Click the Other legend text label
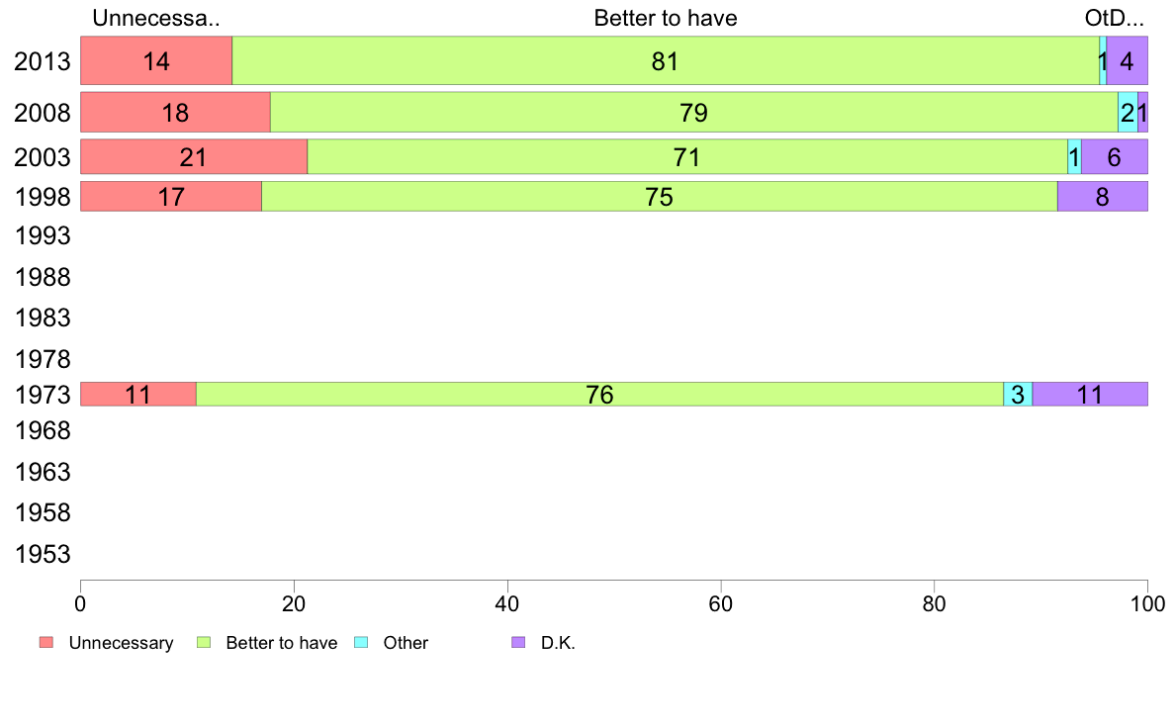1175x728 pixels. [x=406, y=643]
